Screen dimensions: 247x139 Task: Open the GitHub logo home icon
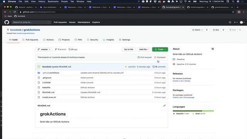pos(7,22)
